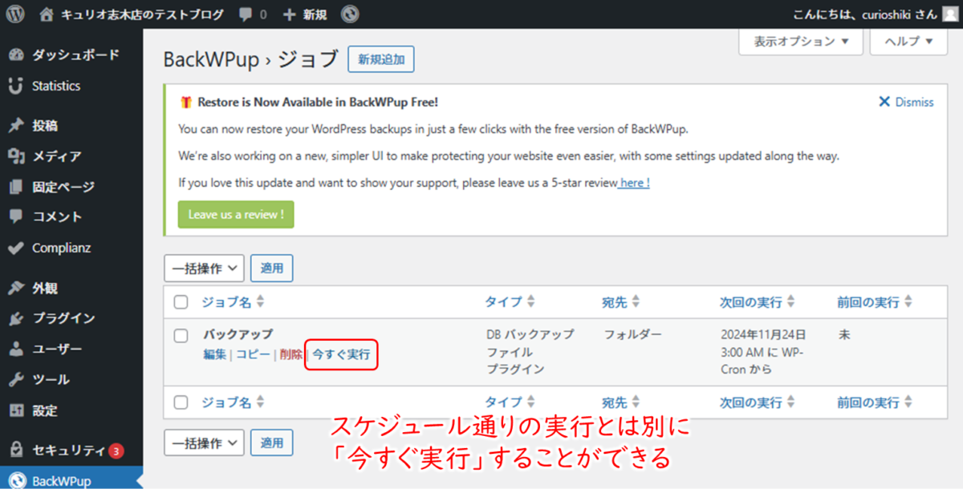Screen dimensions: 963x497
Task: Click 今すぐ実行 for the バックアップ job
Action: (341, 354)
